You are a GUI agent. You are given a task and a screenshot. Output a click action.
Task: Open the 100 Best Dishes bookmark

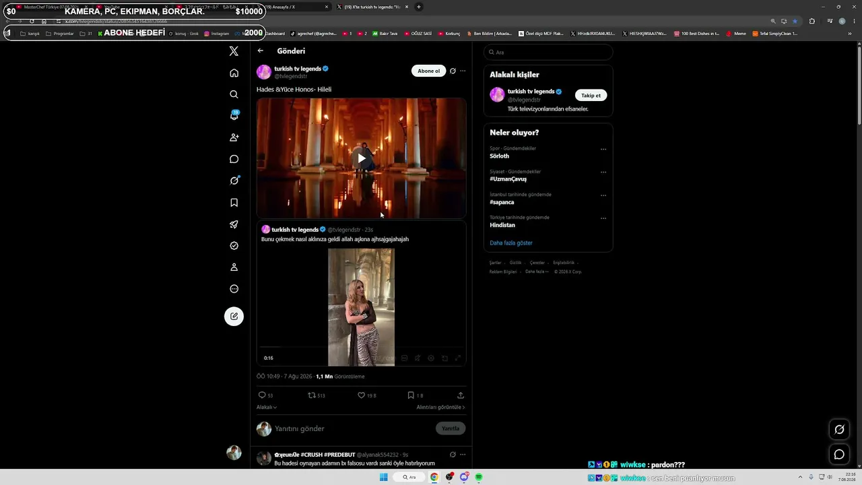[696, 34]
